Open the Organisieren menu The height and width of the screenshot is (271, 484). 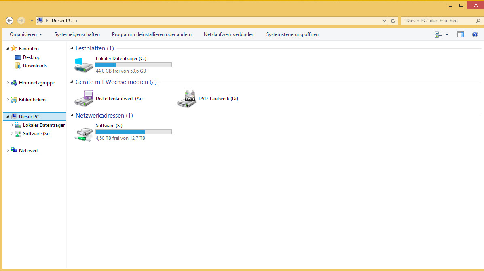tap(26, 34)
